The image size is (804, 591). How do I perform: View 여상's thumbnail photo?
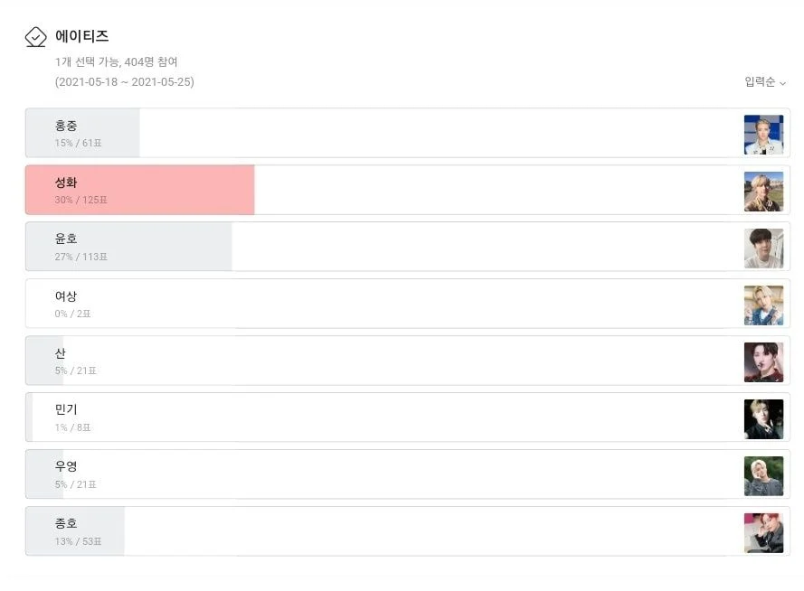point(763,305)
